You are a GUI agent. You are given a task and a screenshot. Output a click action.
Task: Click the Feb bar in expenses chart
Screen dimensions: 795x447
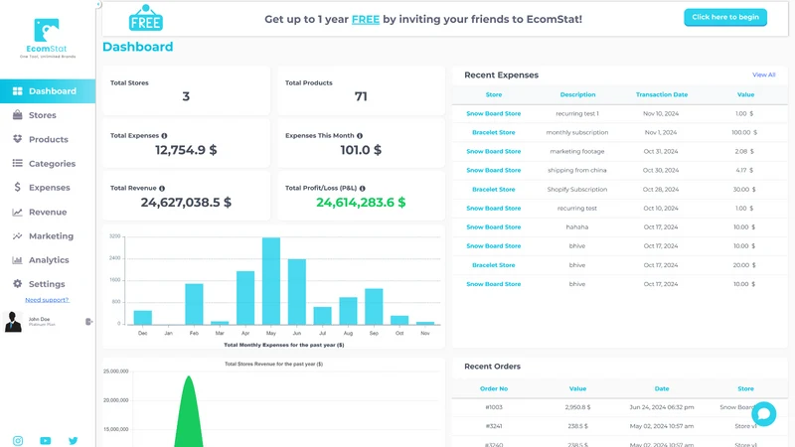tap(194, 304)
